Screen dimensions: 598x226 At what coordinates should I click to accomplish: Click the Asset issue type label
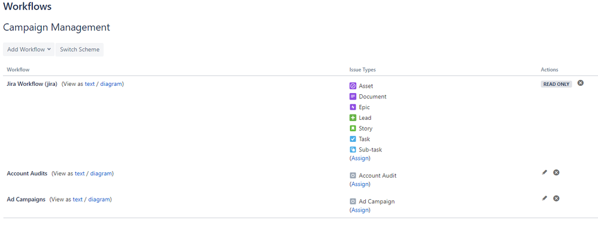pos(366,86)
